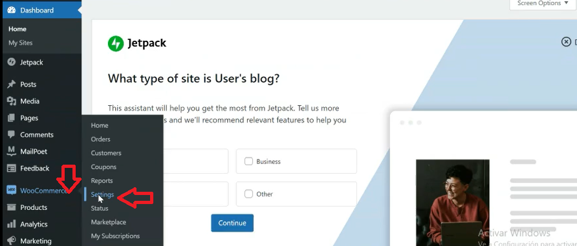Open My Sites link under Dashboard
This screenshot has width=577, height=246.
21,43
